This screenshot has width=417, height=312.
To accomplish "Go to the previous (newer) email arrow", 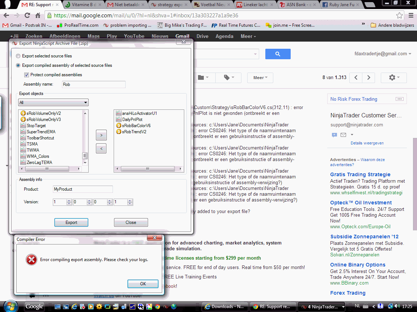I will point(356,78).
